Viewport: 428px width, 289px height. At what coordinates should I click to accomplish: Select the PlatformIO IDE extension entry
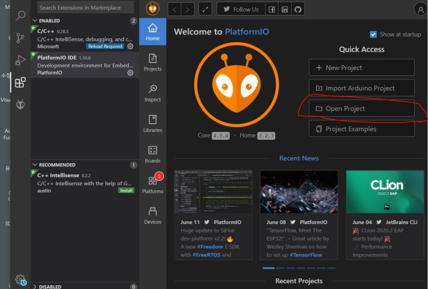pyautogui.click(x=85, y=65)
